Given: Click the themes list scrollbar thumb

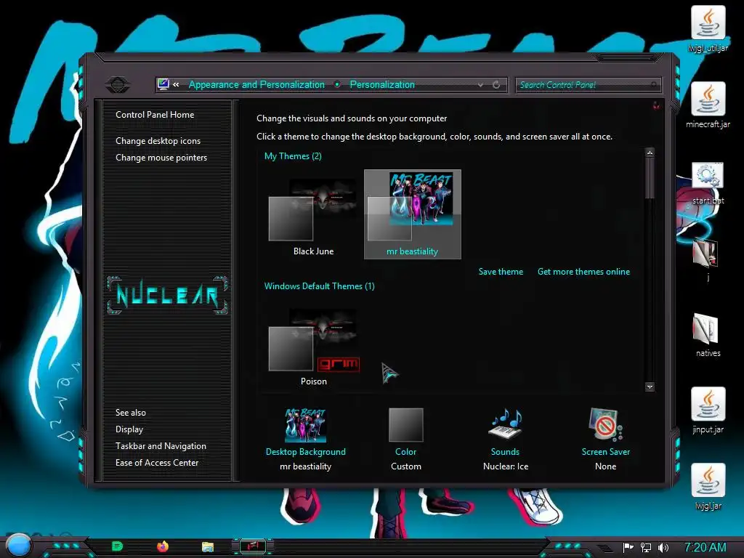Looking at the screenshot, I should (x=650, y=178).
